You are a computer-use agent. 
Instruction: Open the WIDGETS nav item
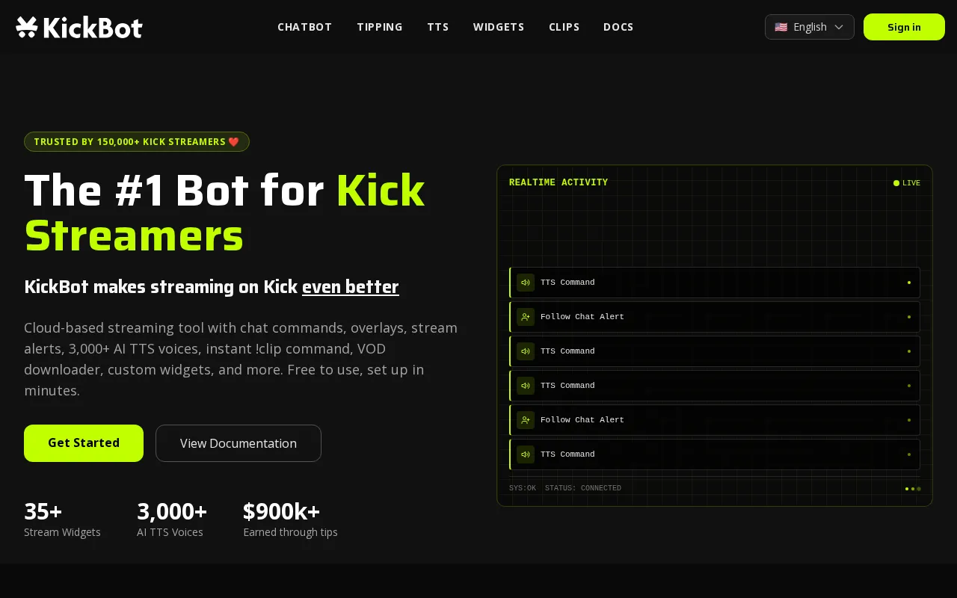click(499, 27)
